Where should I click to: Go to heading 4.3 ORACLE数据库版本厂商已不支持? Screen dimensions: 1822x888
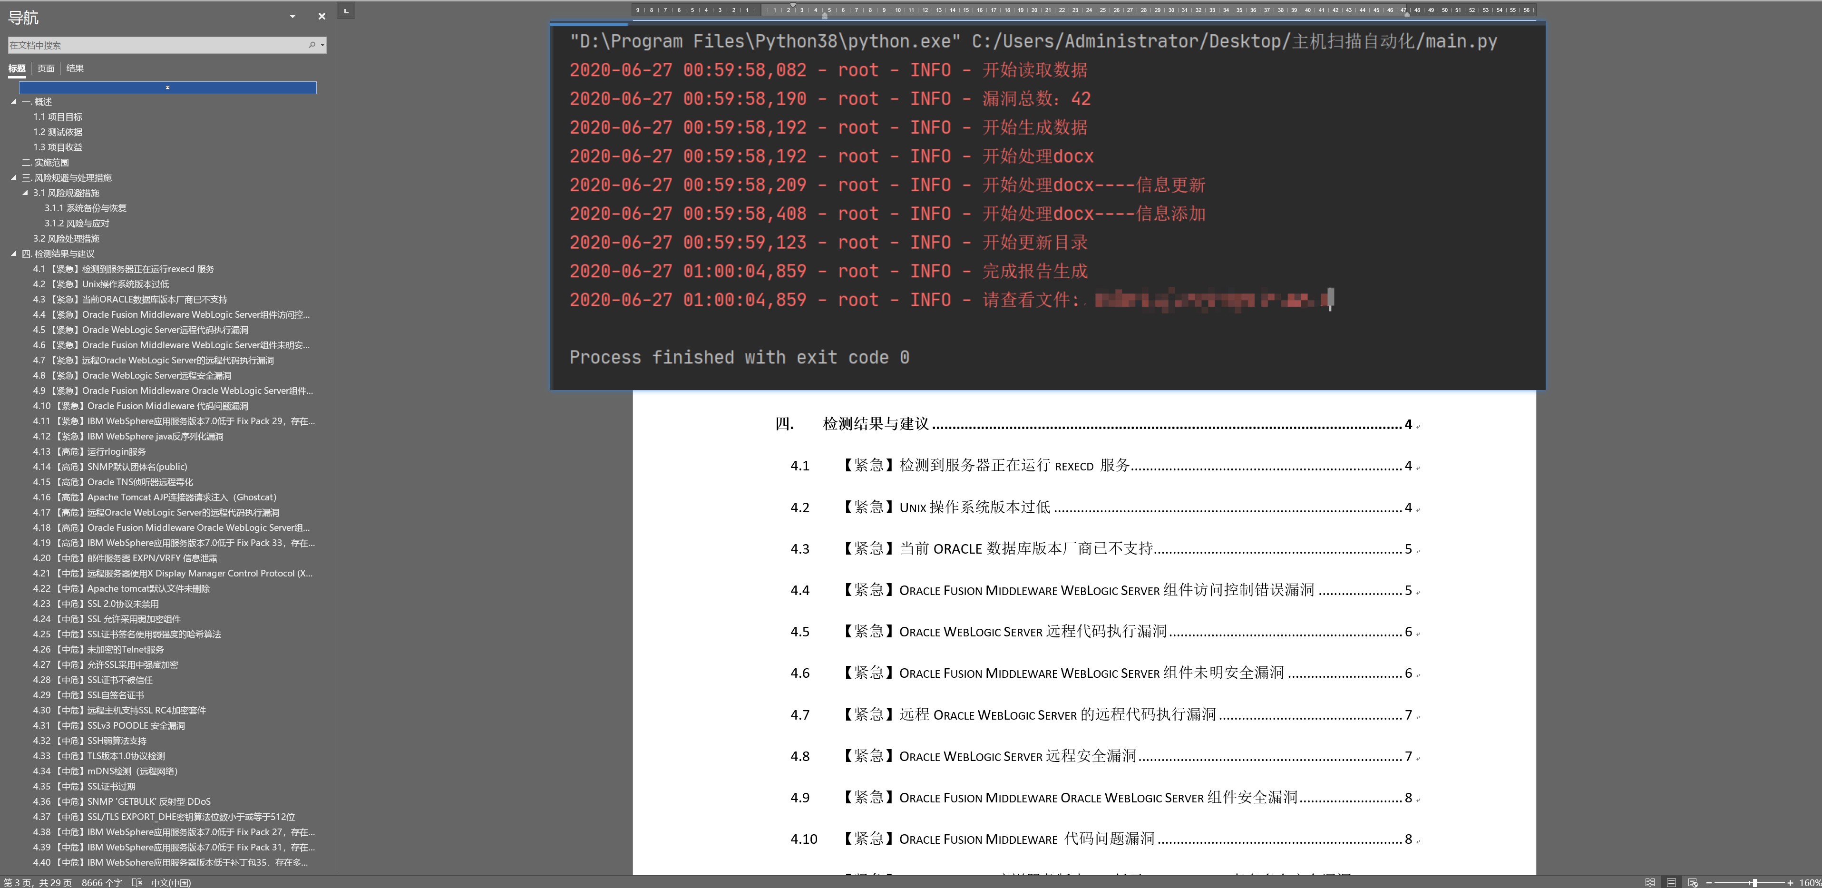point(130,300)
